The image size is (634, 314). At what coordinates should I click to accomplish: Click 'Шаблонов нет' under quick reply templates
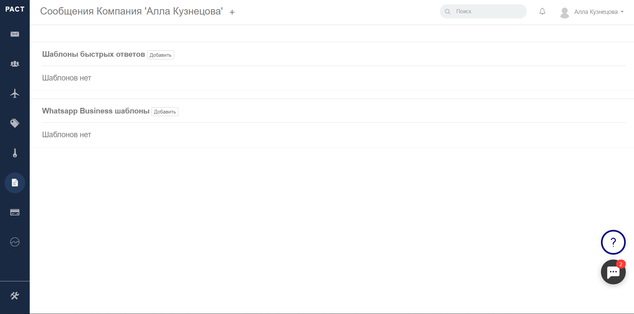(x=67, y=78)
